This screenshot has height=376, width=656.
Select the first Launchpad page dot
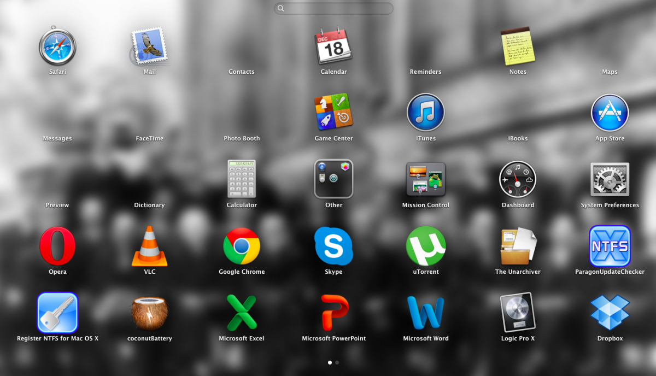coord(330,362)
